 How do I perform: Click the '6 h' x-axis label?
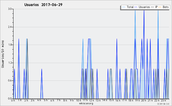(x=52, y=100)
